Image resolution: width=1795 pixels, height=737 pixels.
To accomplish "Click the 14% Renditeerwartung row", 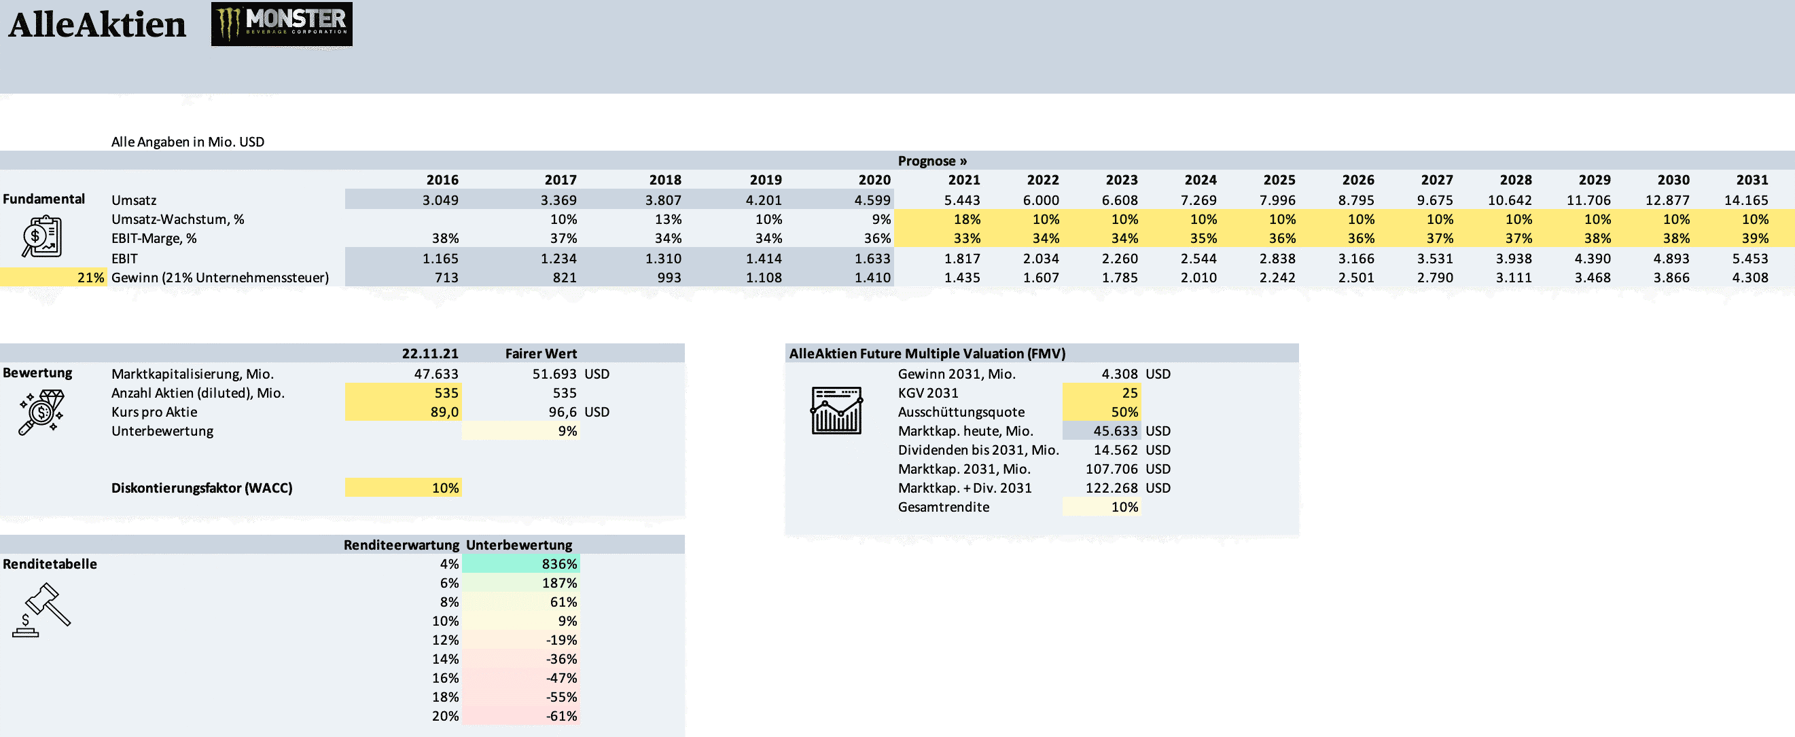I will [445, 658].
